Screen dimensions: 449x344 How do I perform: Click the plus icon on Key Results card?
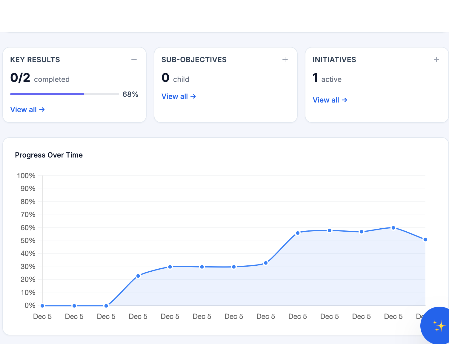[x=134, y=59]
